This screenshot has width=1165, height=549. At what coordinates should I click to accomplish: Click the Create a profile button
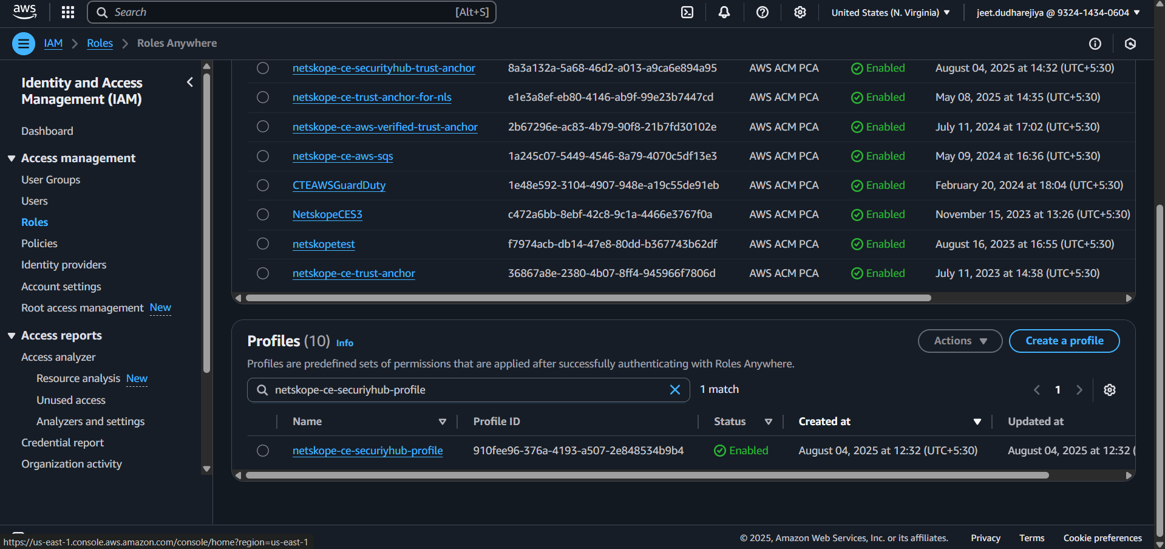pyautogui.click(x=1064, y=341)
